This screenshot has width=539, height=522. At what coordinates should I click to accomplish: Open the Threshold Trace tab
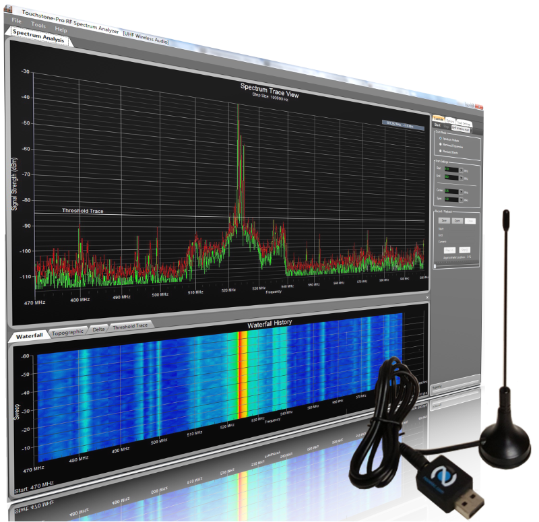[x=130, y=325]
